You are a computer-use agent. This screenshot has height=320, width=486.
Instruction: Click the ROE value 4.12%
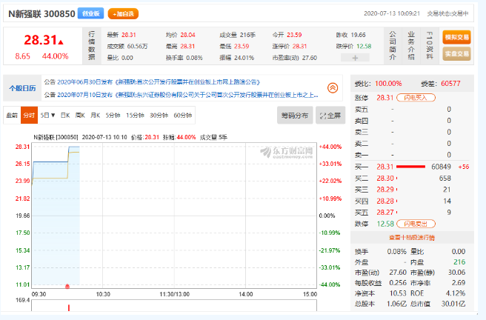click(456, 293)
